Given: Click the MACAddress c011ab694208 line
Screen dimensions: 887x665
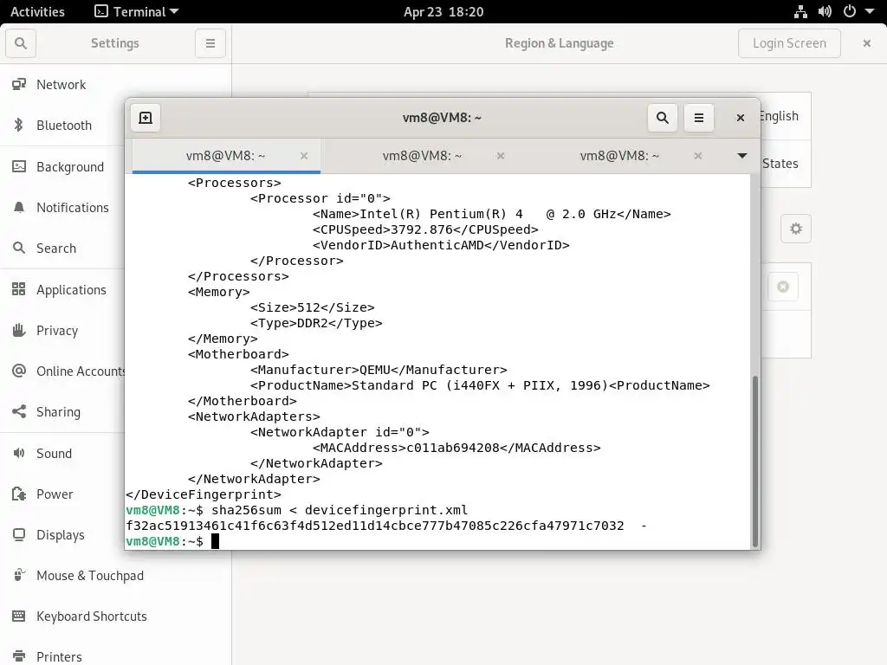Looking at the screenshot, I should (x=456, y=448).
